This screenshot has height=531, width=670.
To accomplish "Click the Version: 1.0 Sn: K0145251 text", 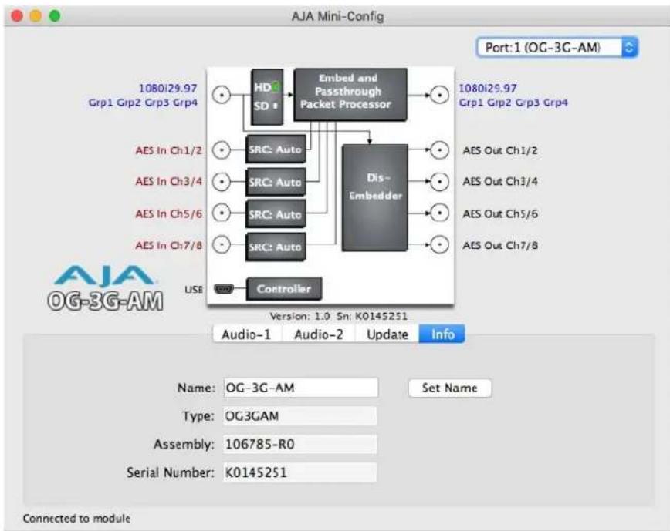I will click(338, 316).
